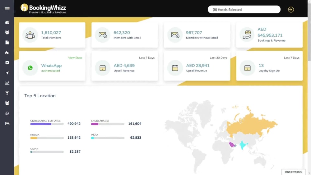Click the 967,707 members value

(194, 33)
